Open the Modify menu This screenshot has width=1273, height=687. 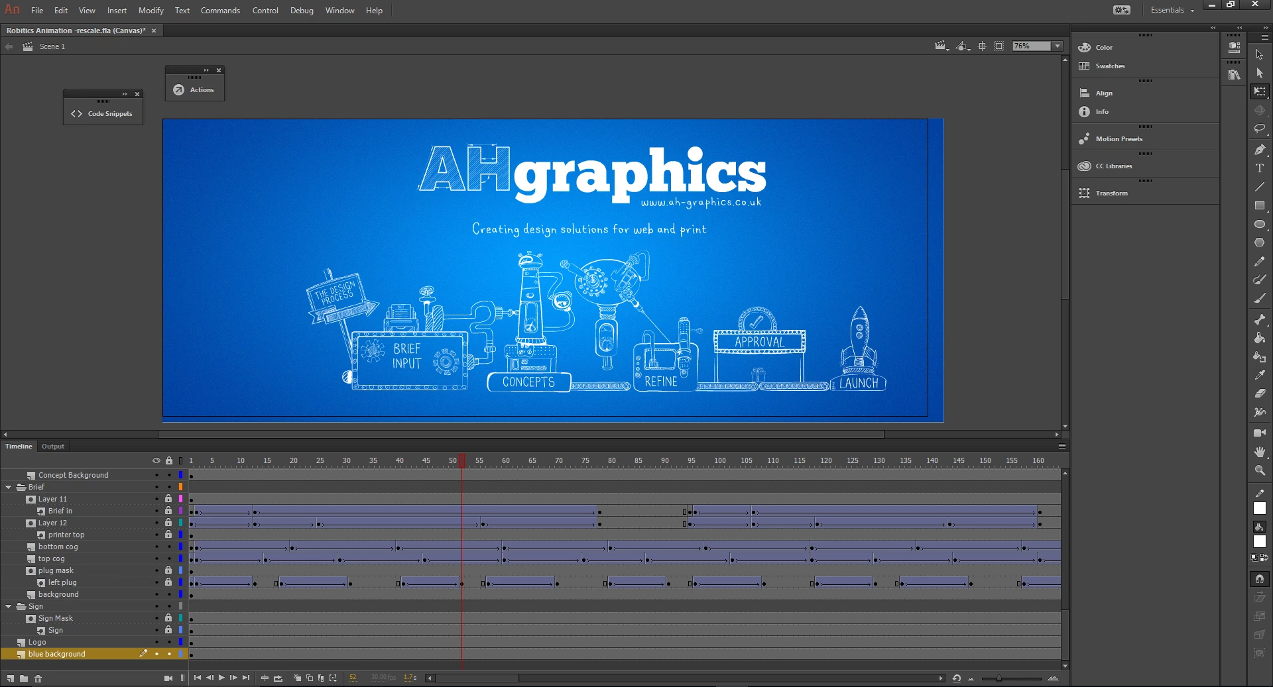[151, 11]
